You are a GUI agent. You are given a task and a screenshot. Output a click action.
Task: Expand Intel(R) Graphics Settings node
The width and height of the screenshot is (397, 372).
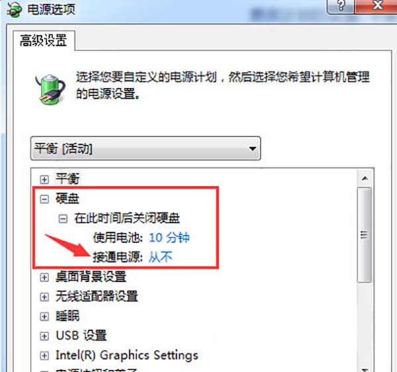point(44,355)
